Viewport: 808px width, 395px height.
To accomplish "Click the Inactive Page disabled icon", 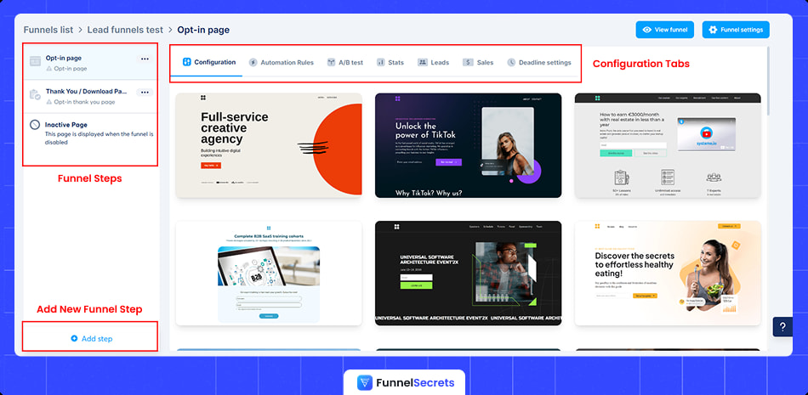I will click(35, 125).
